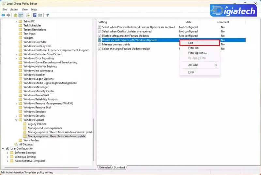Select 'Do not include drivers with Windows Updates'
Viewport: 261px width, 175px height.
point(130,40)
